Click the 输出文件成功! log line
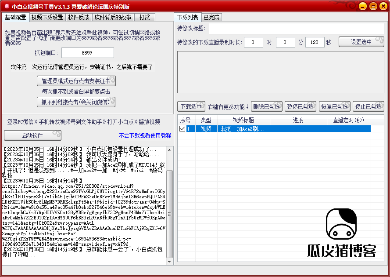The width and height of the screenshot is (390, 277). (x=61, y=160)
